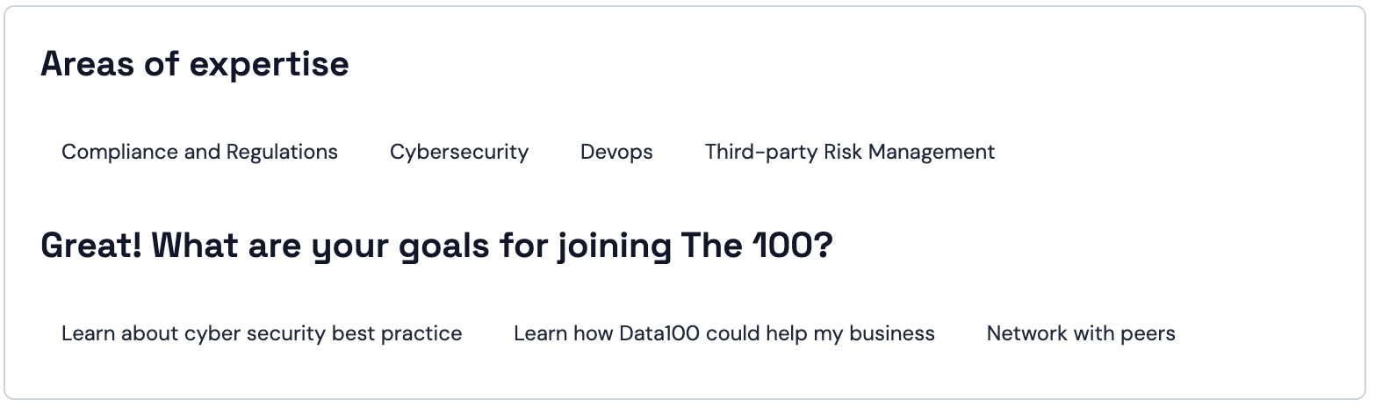Click the Areas of expertise heading
This screenshot has height=407, width=1375.
coord(195,64)
